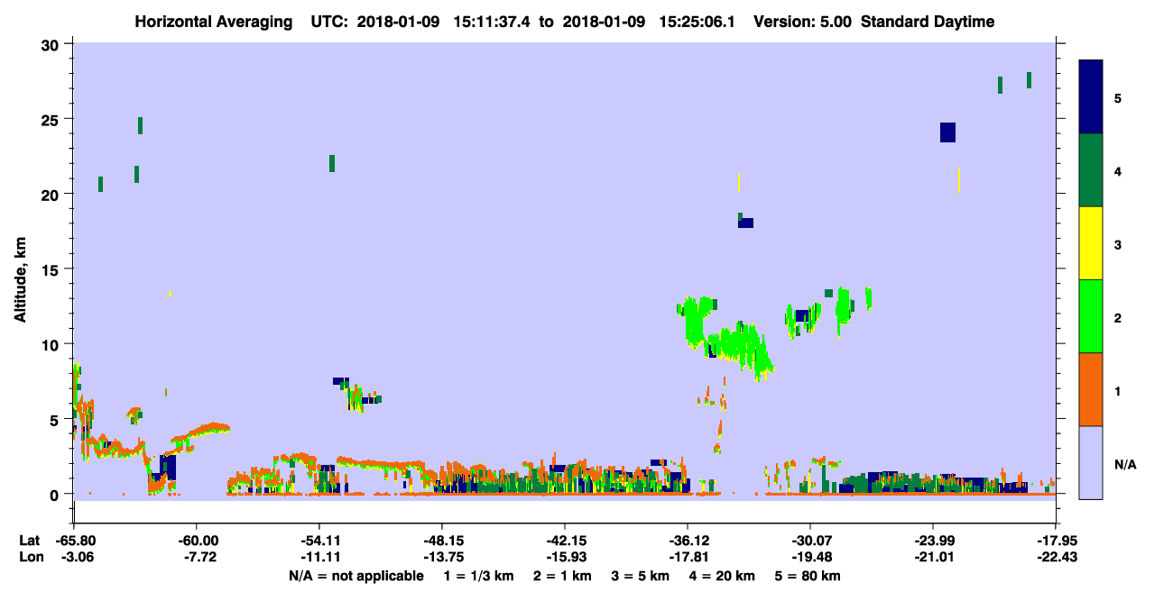Viewport: 1173px width, 601px height.
Task: Select latitude value '-54.11'
Action: (x=319, y=541)
